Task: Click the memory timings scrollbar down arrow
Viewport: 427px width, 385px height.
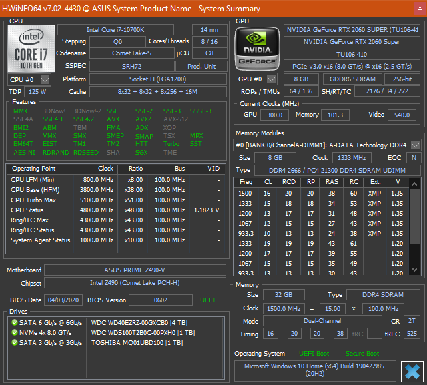Action: point(414,270)
